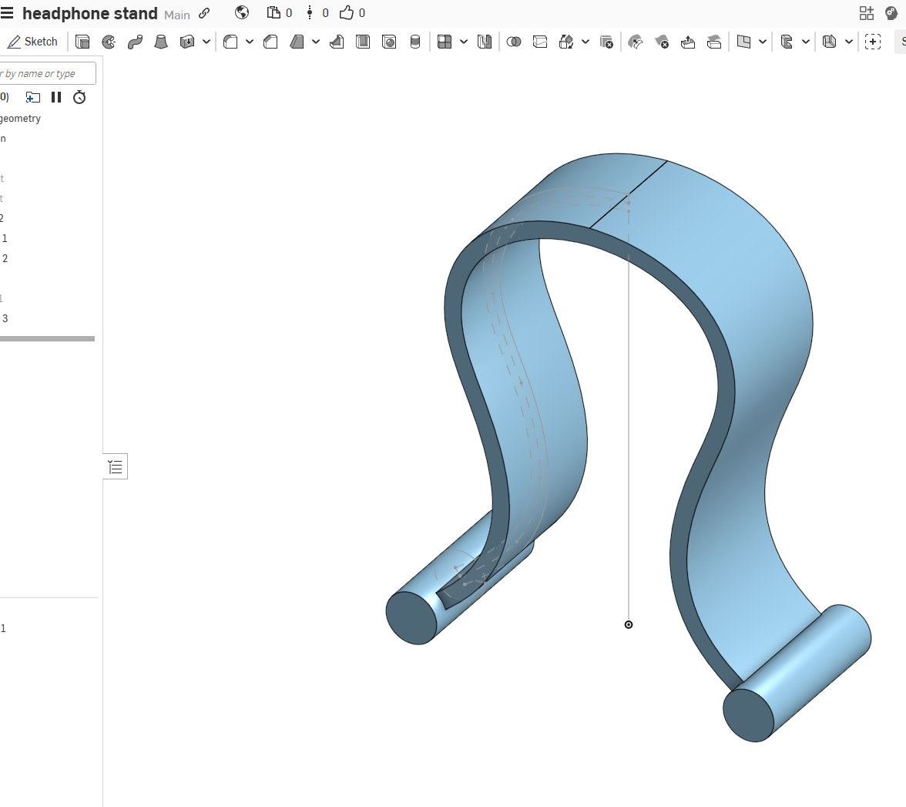Select the Delete face tool
This screenshot has height=807, width=906.
click(663, 42)
